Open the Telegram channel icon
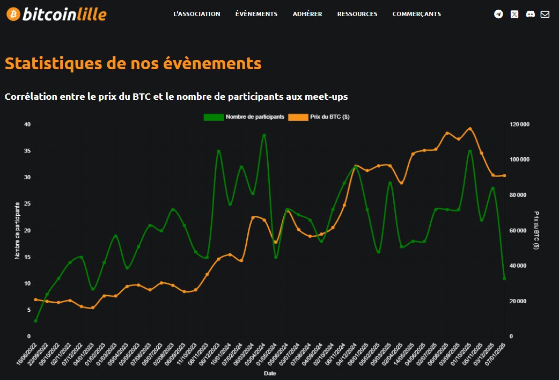The width and height of the screenshot is (559, 380). click(498, 14)
